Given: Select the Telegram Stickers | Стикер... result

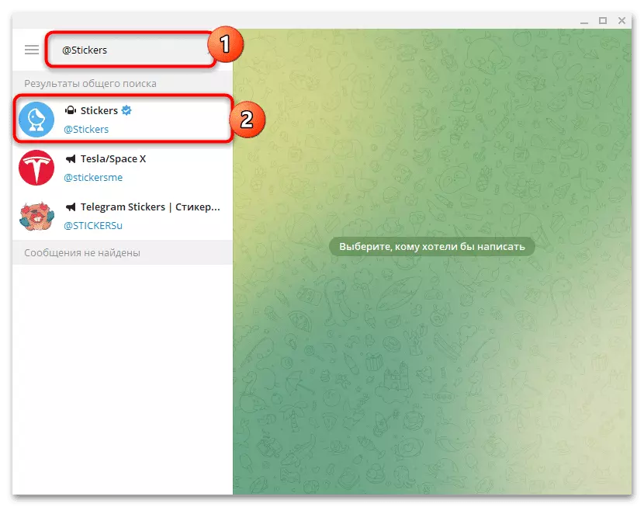Looking at the screenshot, I should pos(123,216).
